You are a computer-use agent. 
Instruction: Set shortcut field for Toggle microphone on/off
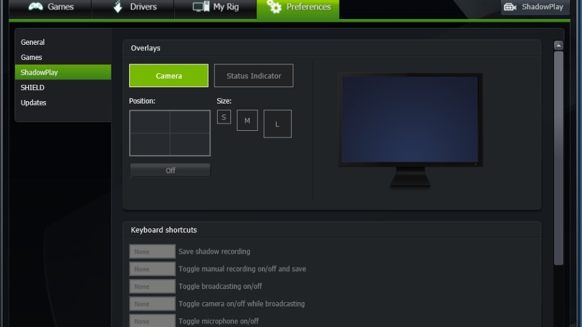(152, 321)
